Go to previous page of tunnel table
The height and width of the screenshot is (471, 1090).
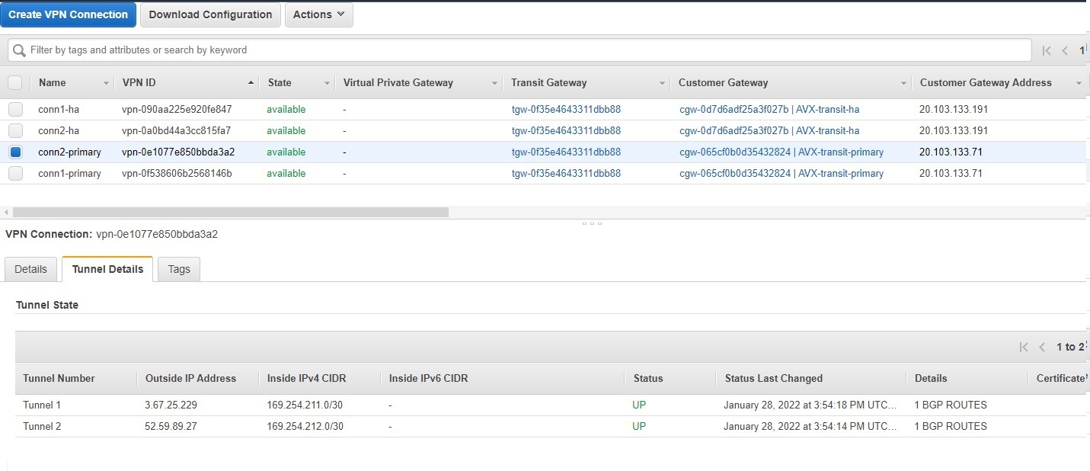(x=1042, y=347)
